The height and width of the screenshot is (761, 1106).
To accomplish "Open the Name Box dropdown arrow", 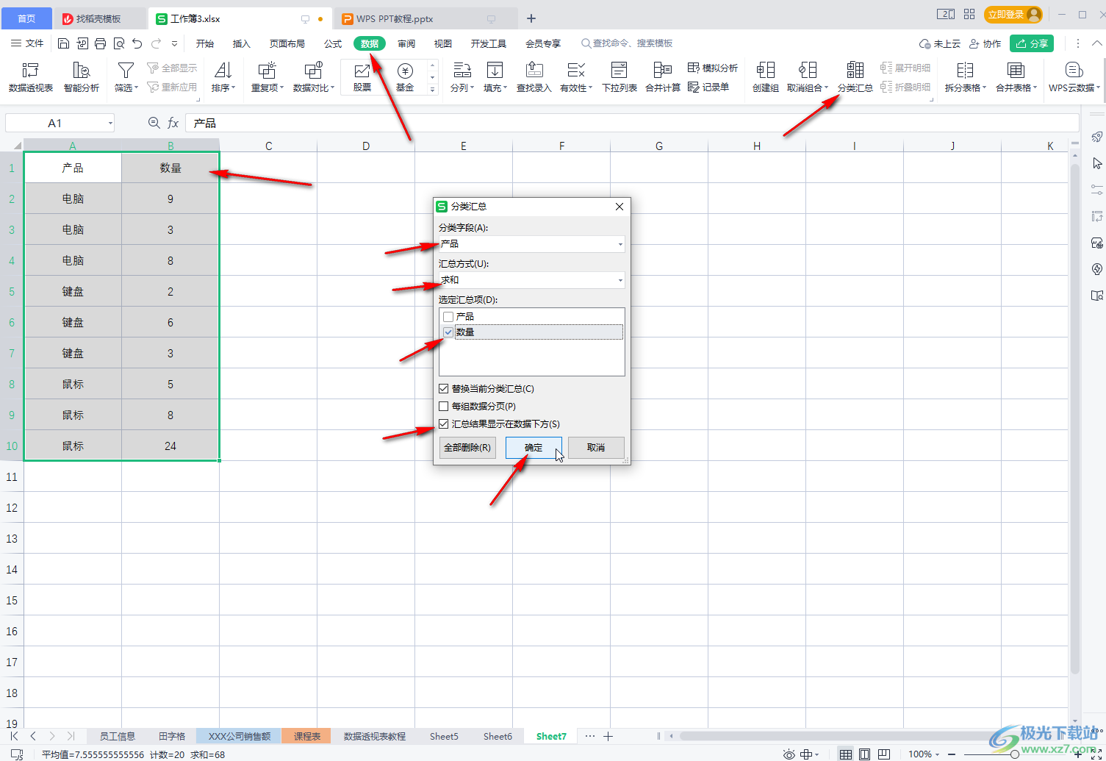I will point(110,123).
